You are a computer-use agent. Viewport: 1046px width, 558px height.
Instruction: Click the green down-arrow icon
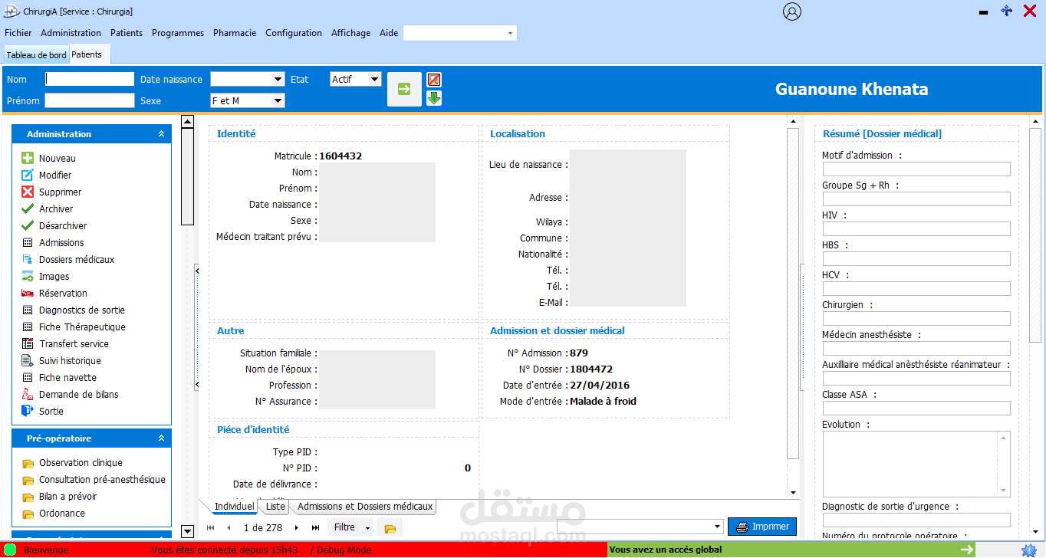434,98
